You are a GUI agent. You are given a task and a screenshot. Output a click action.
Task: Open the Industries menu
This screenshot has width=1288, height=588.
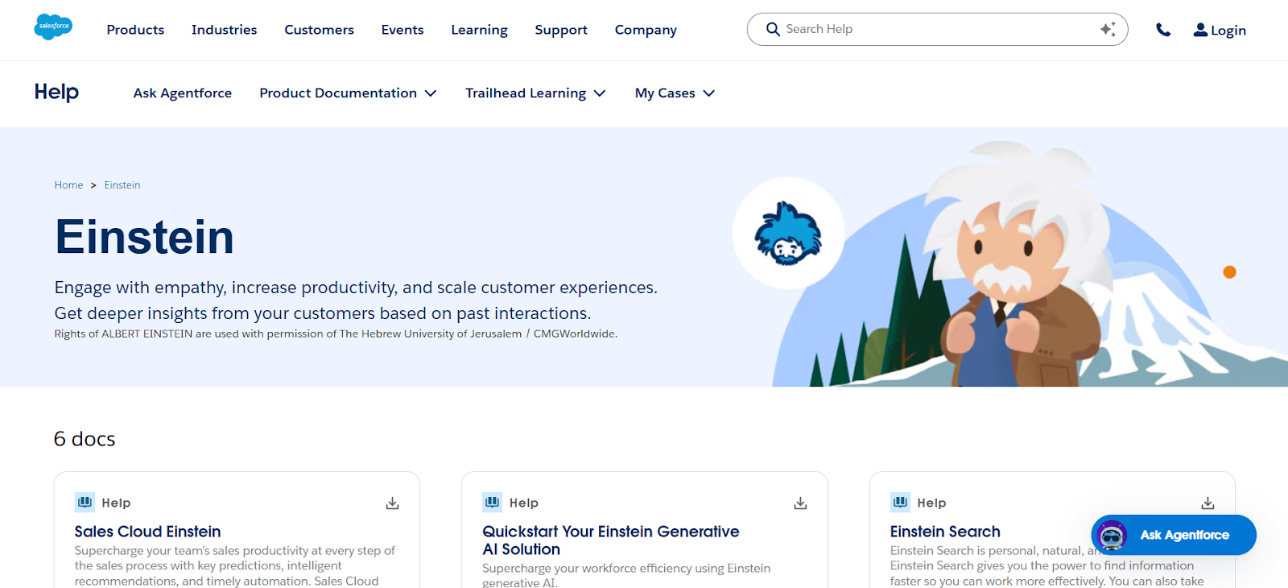[x=224, y=30]
